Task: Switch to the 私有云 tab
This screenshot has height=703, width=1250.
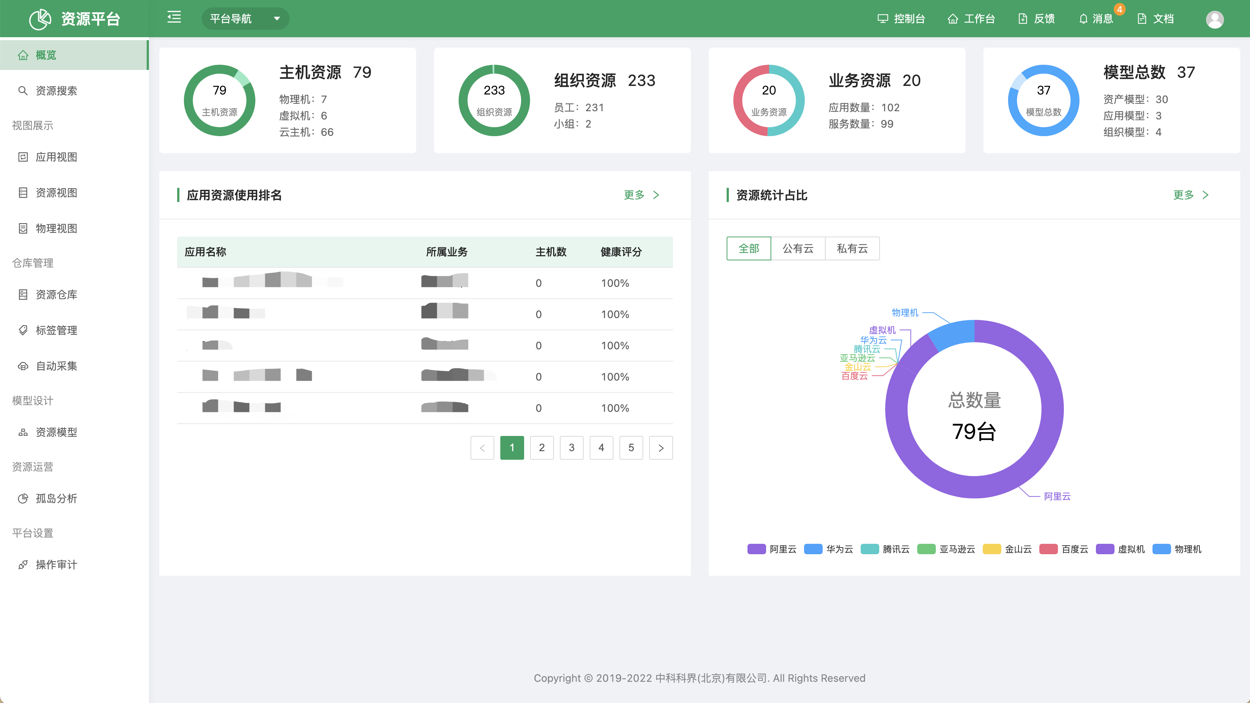Action: tap(852, 248)
